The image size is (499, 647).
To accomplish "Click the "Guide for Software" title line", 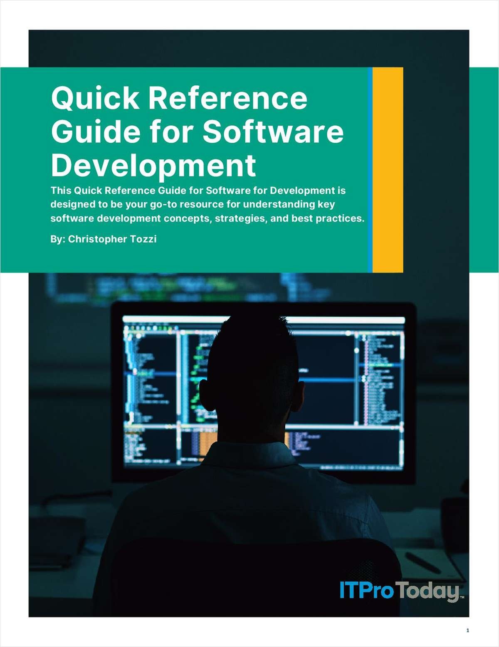I will 197,131.
